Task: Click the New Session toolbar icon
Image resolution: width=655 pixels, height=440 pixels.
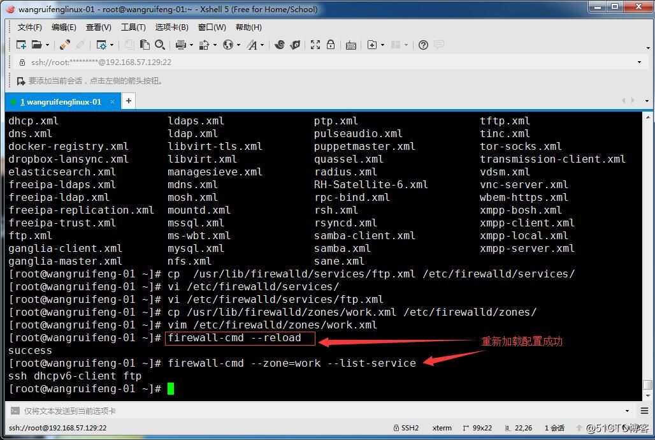Action: (x=21, y=45)
